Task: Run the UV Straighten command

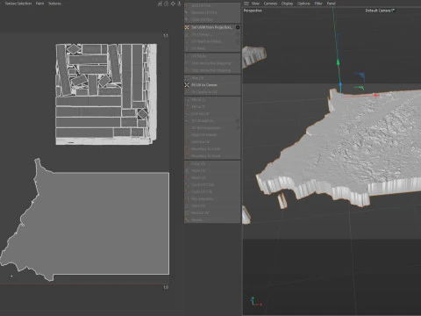Action: (x=212, y=121)
